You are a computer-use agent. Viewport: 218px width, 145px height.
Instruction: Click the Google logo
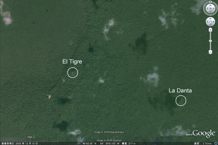coord(204,133)
